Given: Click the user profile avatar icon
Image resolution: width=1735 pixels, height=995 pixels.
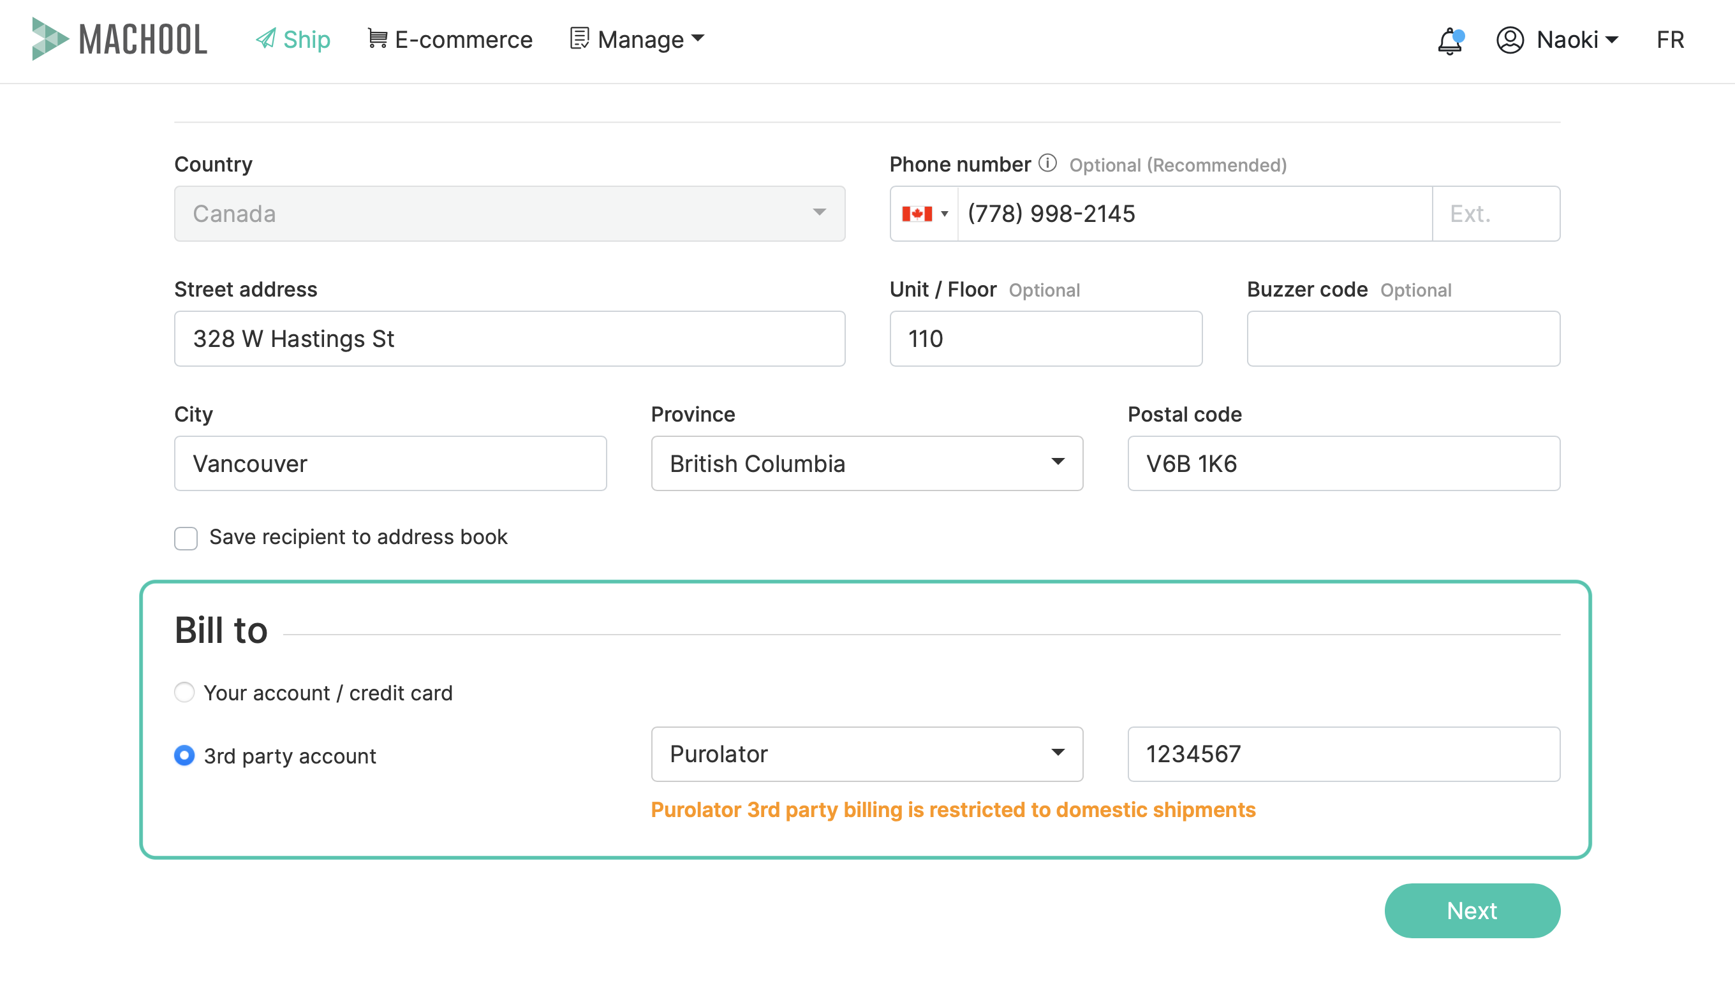Looking at the screenshot, I should 1510,40.
